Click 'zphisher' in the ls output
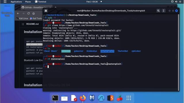This screenshot has width=184, height=103. tap(136, 51)
